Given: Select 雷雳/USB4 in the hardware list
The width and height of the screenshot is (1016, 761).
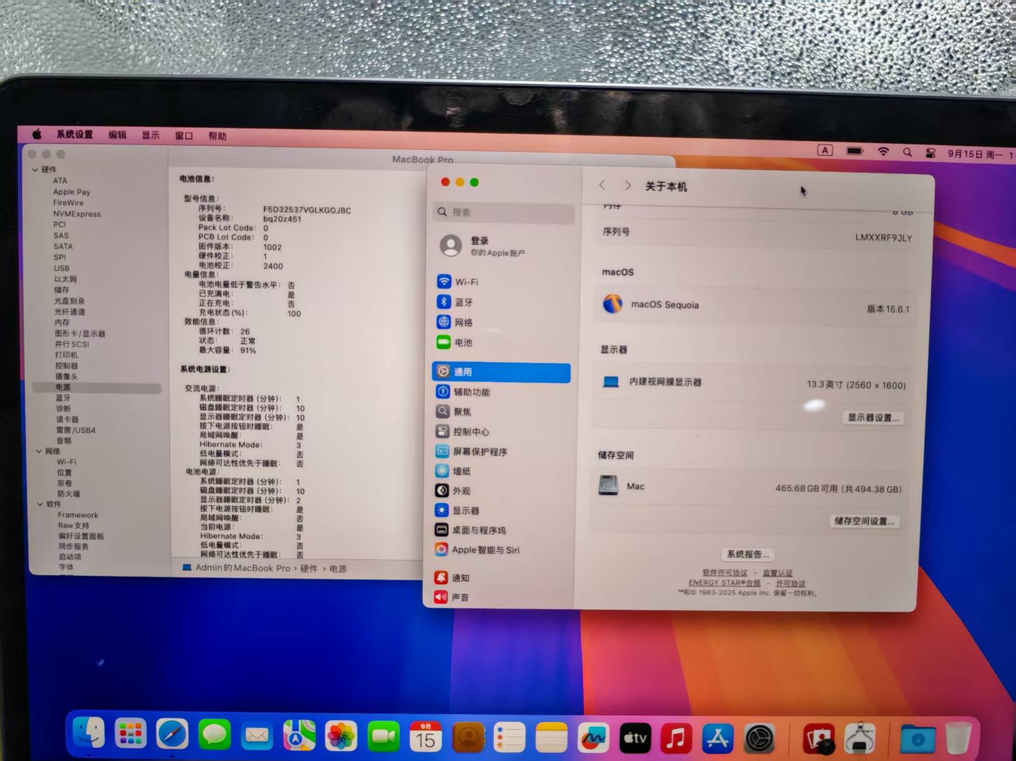Looking at the screenshot, I should [x=76, y=430].
